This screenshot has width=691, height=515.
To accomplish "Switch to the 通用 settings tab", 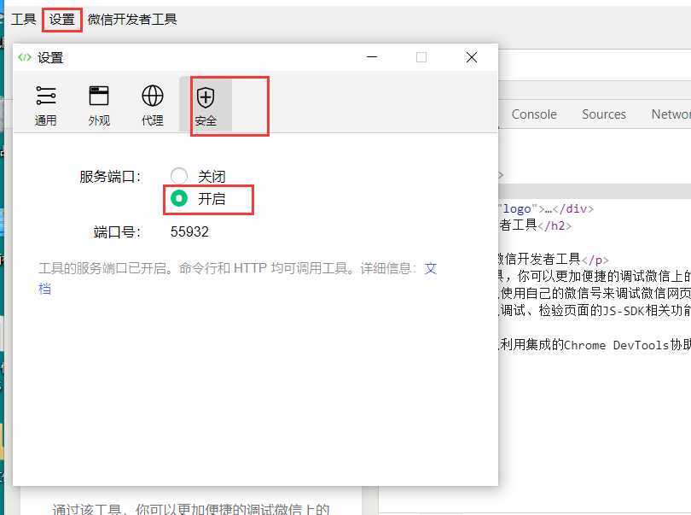I will point(46,106).
